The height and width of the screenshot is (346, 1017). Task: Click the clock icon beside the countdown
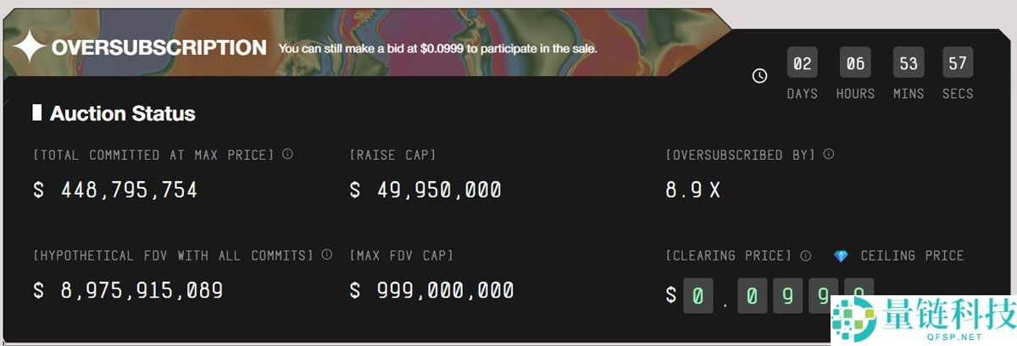tap(759, 76)
